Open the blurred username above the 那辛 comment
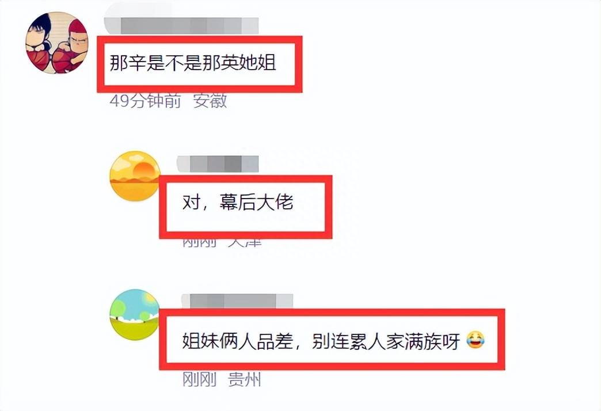Viewport: 601px width, 411px height. [x=181, y=25]
